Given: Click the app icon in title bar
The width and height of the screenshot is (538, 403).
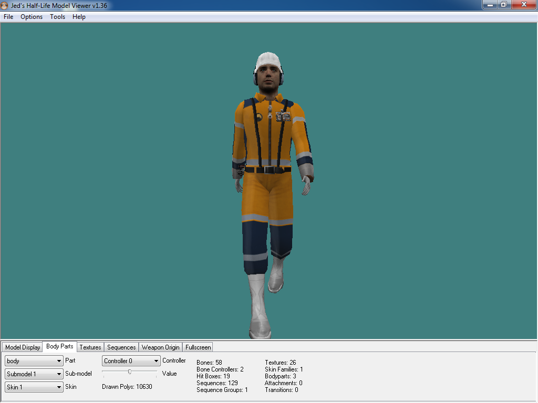Looking at the screenshot, I should click(x=4, y=5).
